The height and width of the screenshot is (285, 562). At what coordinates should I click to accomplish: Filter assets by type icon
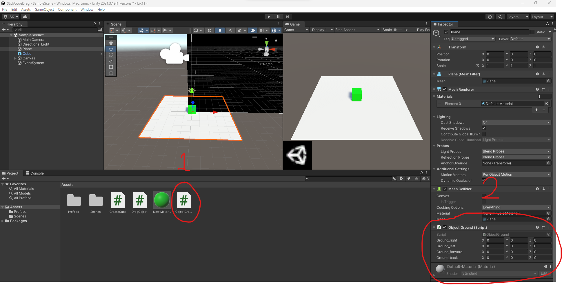point(401,179)
